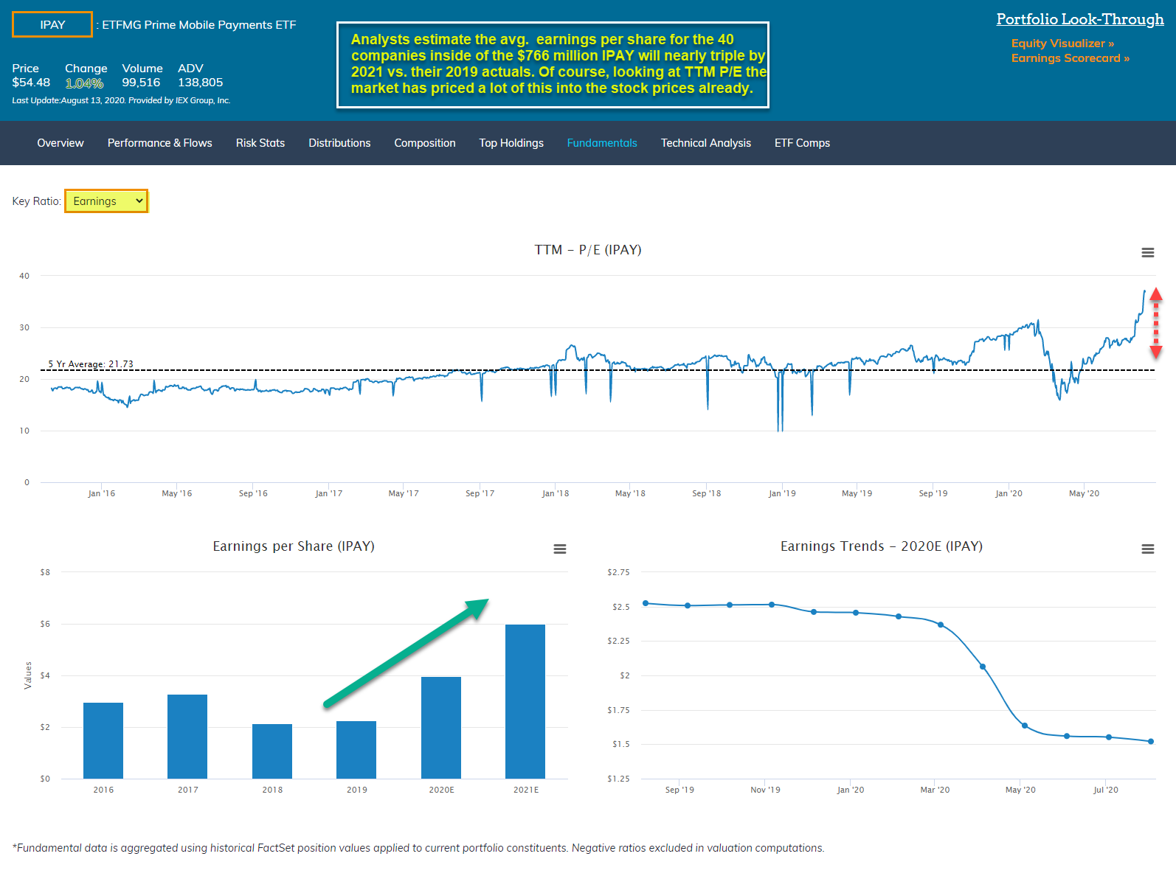Follow the Earnings Scorecard link

tap(1070, 58)
